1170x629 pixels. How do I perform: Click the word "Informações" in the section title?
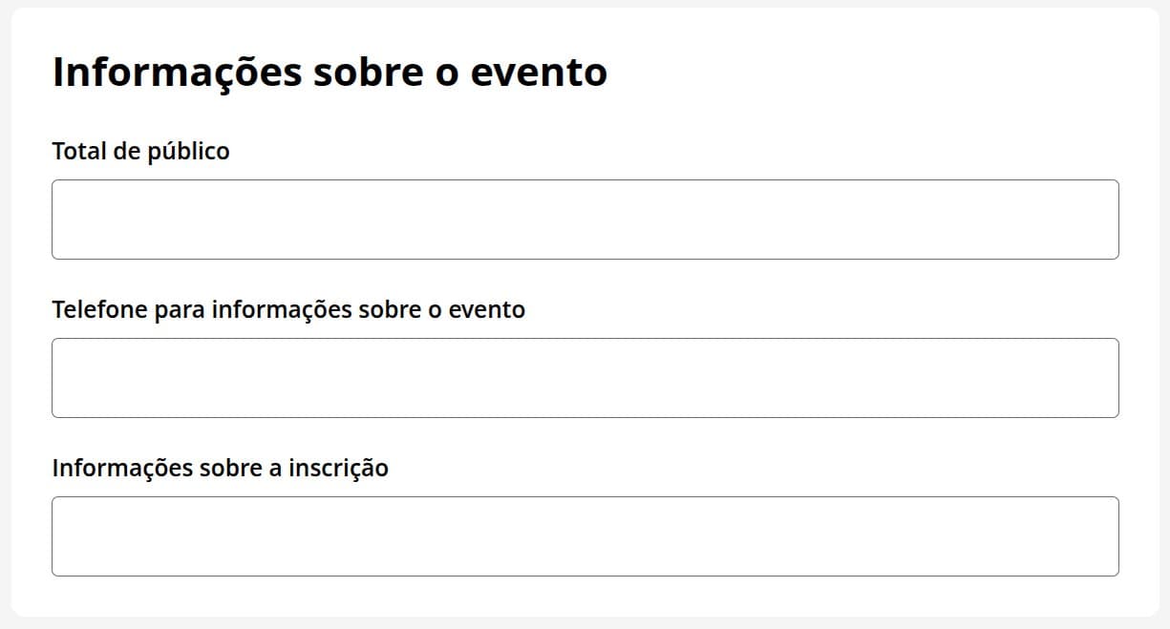pyautogui.click(x=177, y=73)
